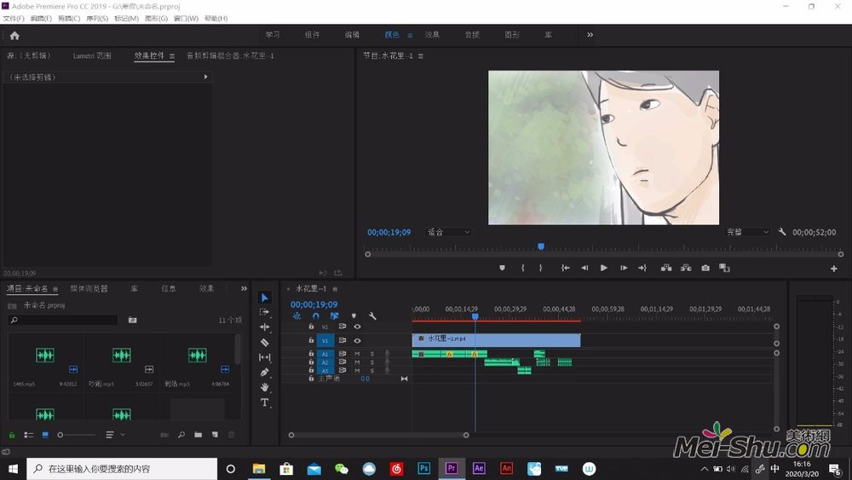This screenshot has width=852, height=480.
Task: Click Mark Out button in Program monitor
Action: (541, 268)
